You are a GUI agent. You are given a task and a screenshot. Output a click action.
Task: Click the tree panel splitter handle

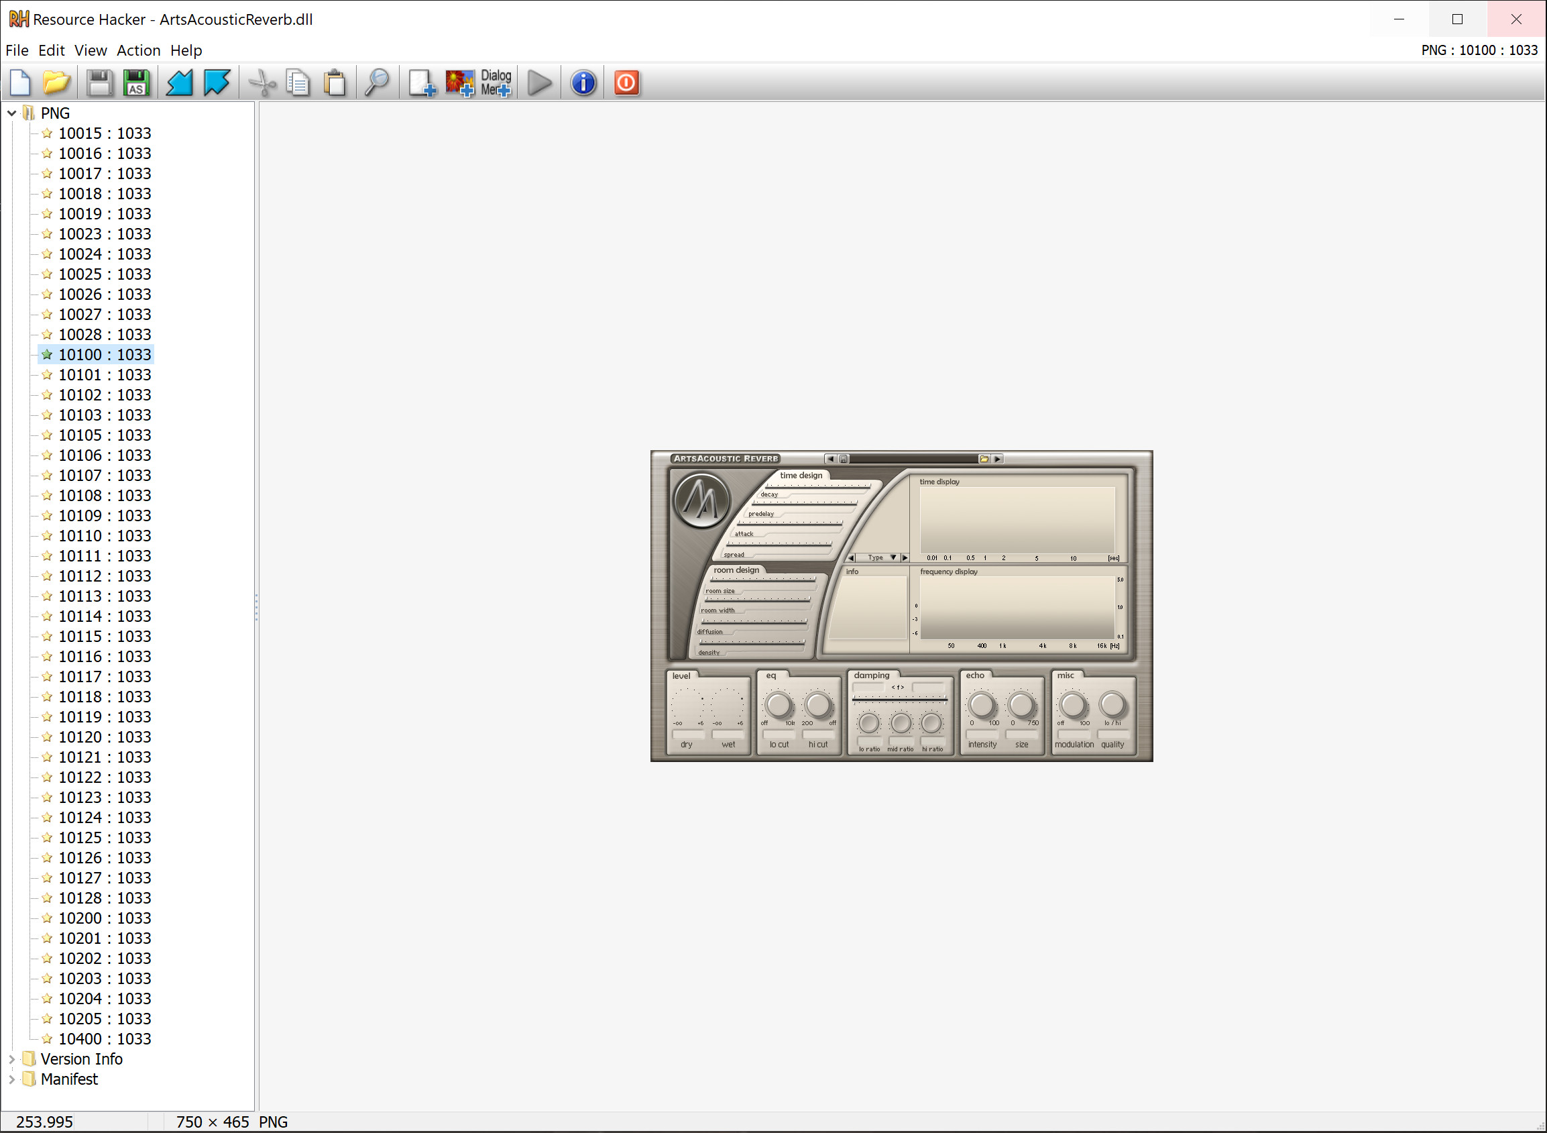[x=256, y=606]
